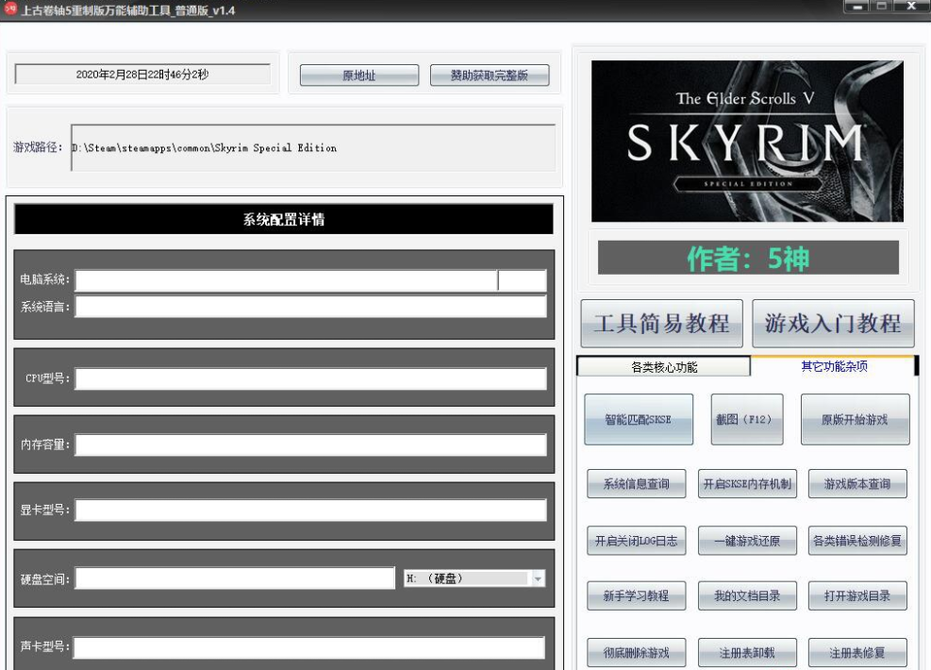Click the 内存容量 text field
931x670 pixels.
coord(310,444)
